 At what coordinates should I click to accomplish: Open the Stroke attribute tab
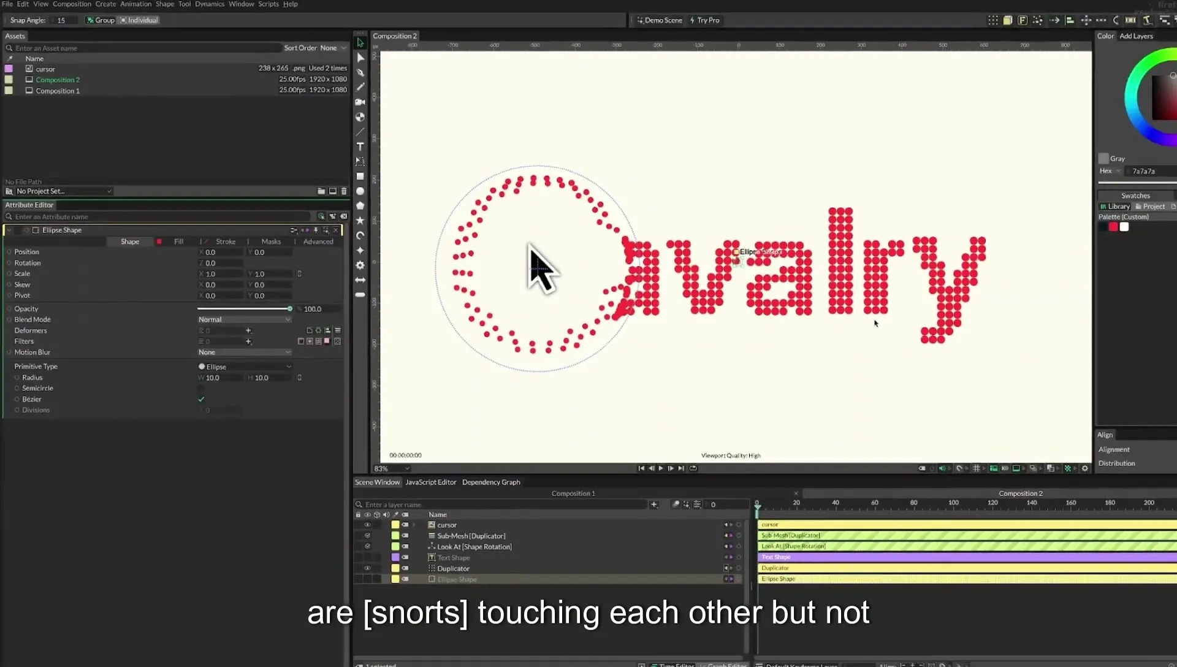click(226, 242)
